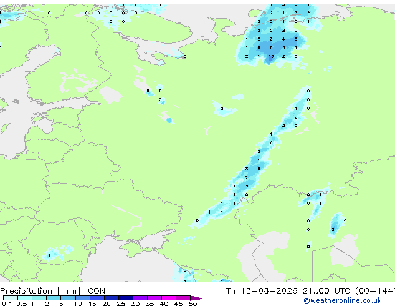Click the 0.5–1 mm legend color swatch
Viewport: 395px width, 306px height.
[x=25, y=298]
